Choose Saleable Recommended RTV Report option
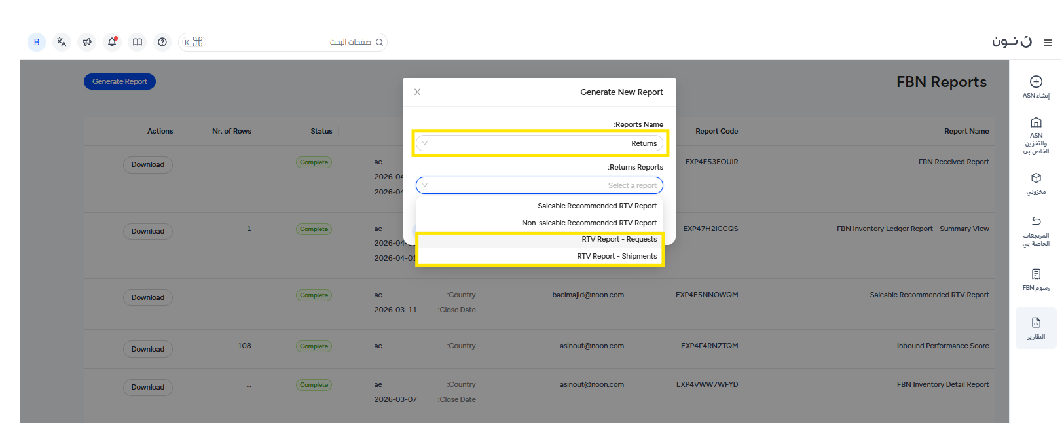 (596, 206)
